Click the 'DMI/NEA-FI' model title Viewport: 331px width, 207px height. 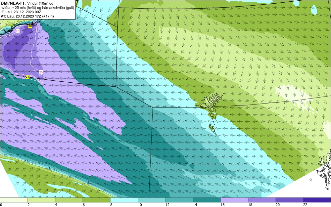tap(13, 3)
